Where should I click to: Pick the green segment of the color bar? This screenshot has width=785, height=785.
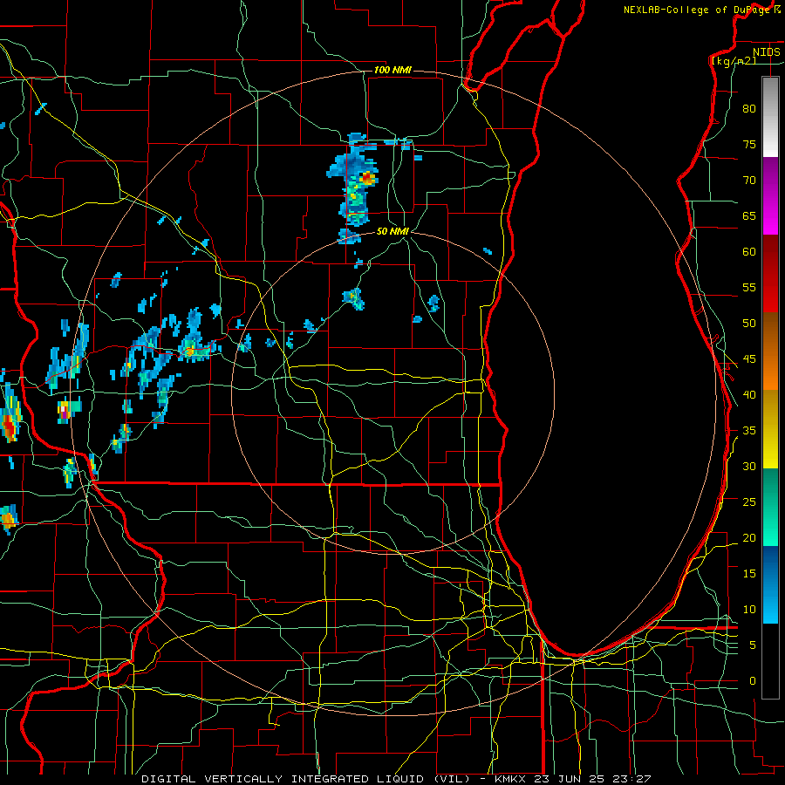tap(770, 507)
